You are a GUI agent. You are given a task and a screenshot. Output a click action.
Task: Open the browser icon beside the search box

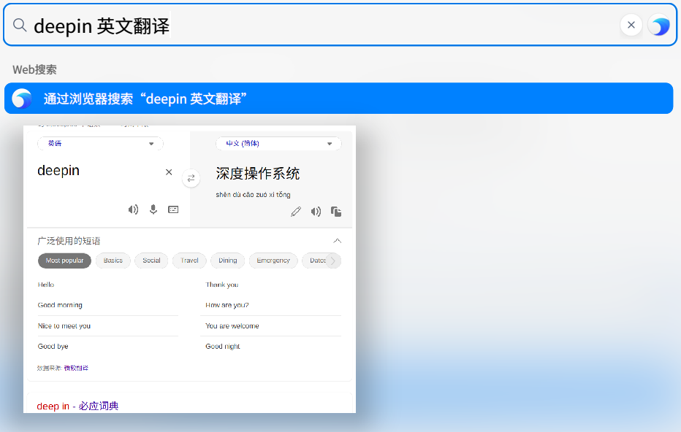(x=659, y=25)
